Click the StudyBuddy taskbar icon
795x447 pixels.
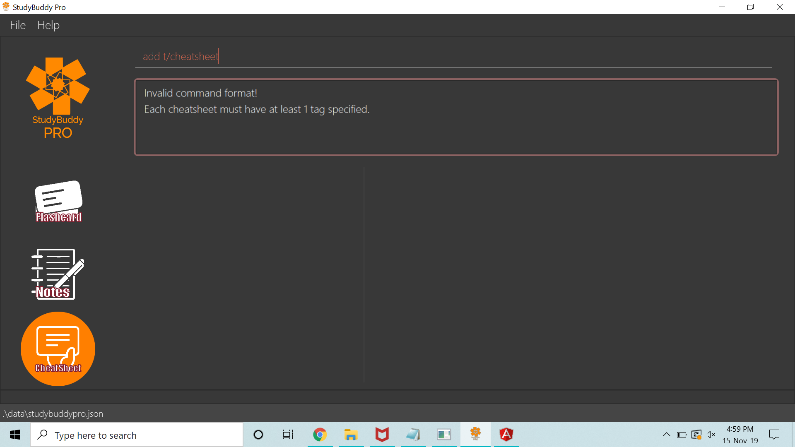click(475, 435)
